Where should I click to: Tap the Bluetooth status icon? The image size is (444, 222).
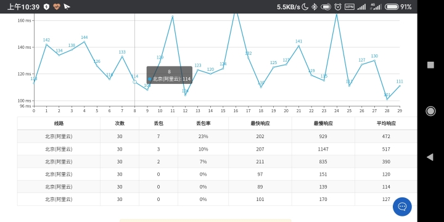coord(314,7)
